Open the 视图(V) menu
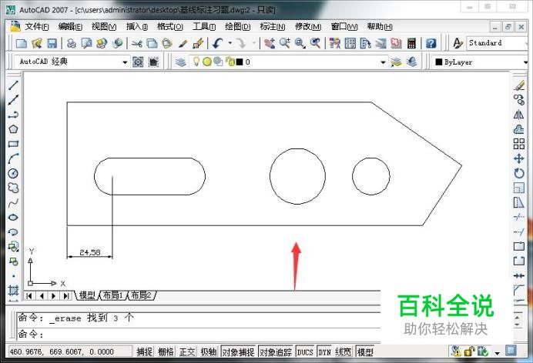This screenshot has width=533, height=363. pos(104,26)
